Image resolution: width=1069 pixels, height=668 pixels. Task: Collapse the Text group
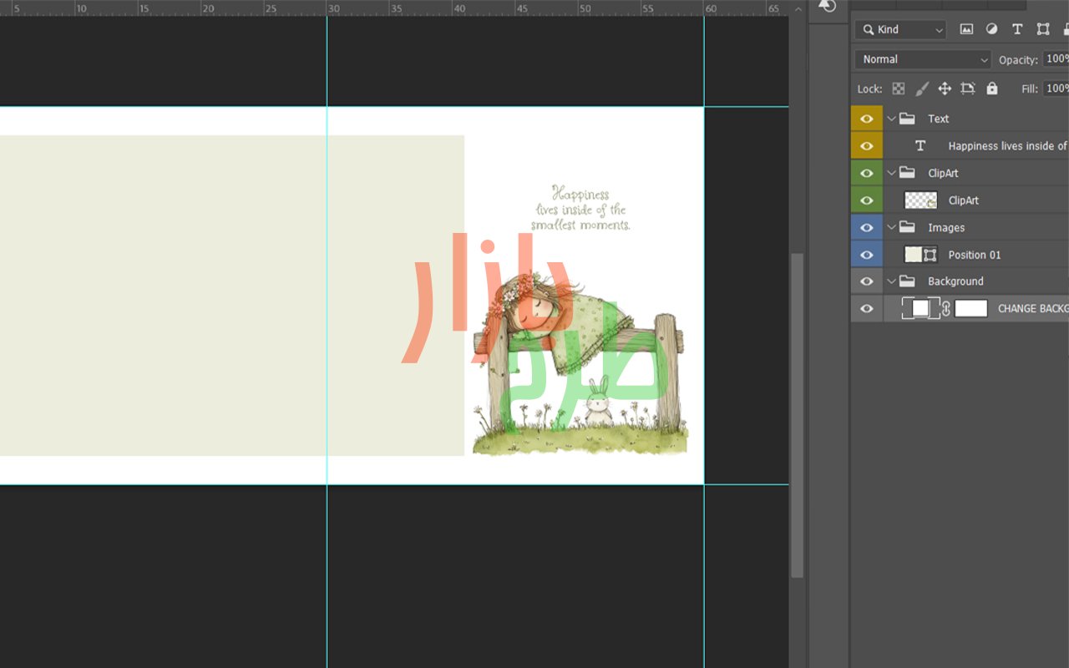pos(891,119)
